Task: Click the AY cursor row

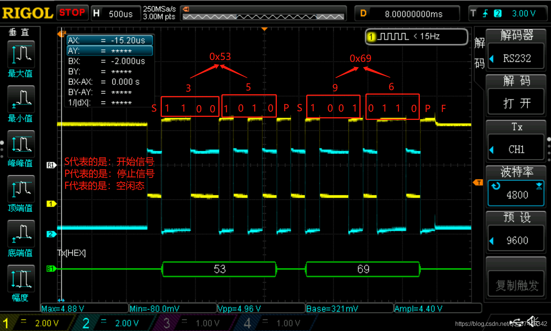Action: (x=110, y=51)
